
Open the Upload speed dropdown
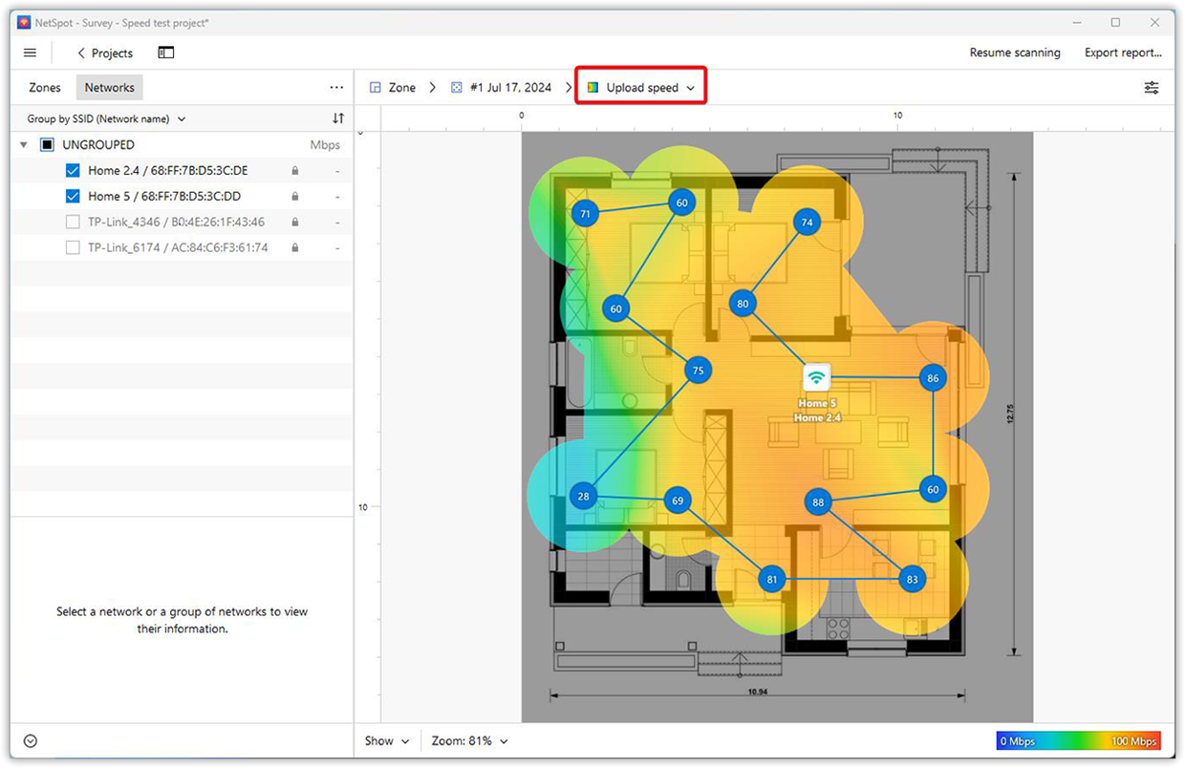[640, 86]
